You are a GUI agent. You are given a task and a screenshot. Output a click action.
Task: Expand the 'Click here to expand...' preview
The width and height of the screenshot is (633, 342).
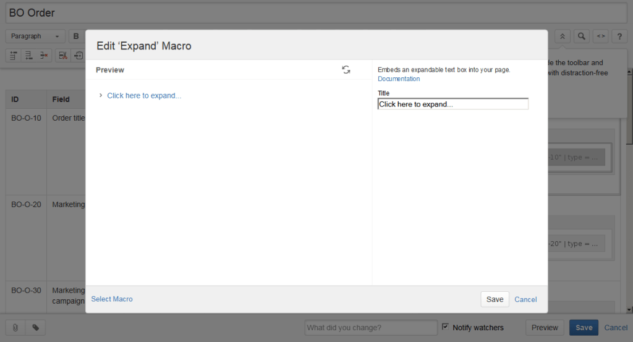pyautogui.click(x=143, y=96)
